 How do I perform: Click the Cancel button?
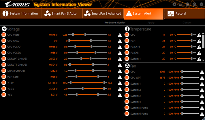click(x=187, y=22)
